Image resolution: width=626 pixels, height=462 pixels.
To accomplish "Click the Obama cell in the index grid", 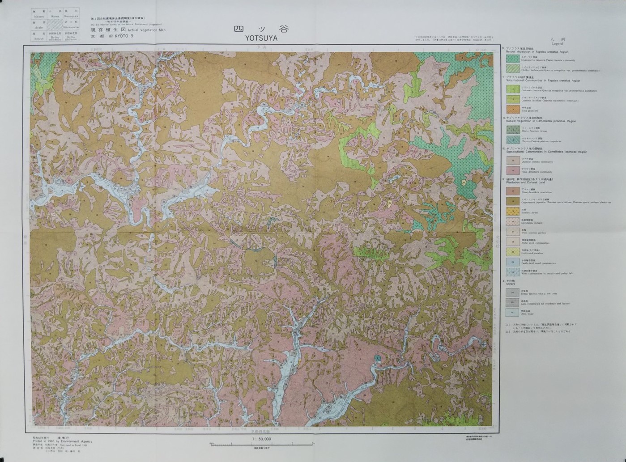I will point(55,13).
